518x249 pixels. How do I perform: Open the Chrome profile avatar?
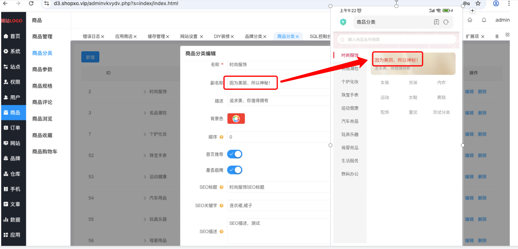tap(496, 3)
